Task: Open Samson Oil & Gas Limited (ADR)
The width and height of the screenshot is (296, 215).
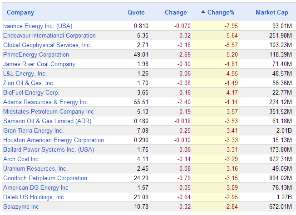Action: (47, 121)
